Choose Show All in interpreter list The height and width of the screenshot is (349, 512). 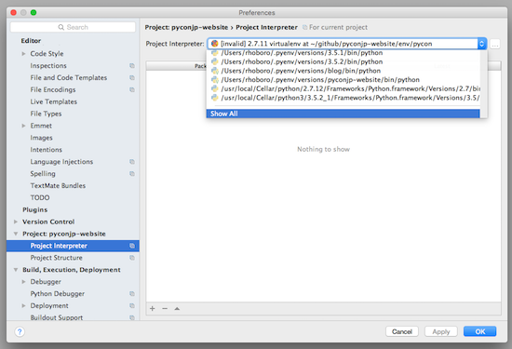pos(343,114)
